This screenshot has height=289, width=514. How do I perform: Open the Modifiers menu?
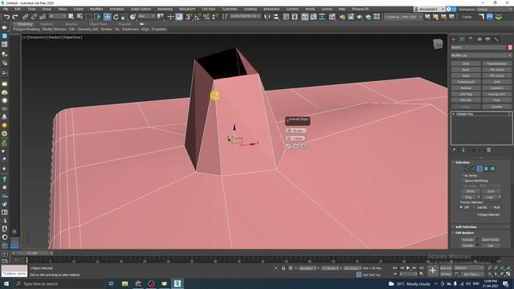point(96,9)
